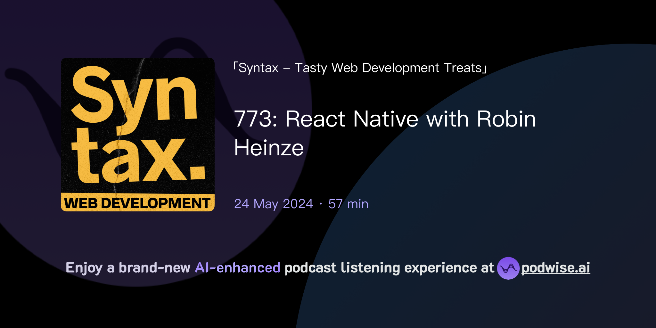Click the '24 May 2024' date label
Screen dimensions: 656x328
[x=273, y=204]
